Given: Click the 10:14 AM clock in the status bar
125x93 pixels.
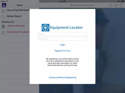Looking at the screenshot, I should point(63,1).
